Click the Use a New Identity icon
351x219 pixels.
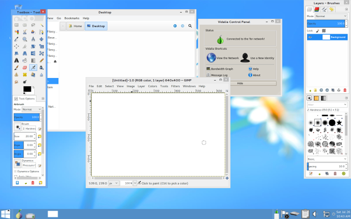(x=245, y=58)
